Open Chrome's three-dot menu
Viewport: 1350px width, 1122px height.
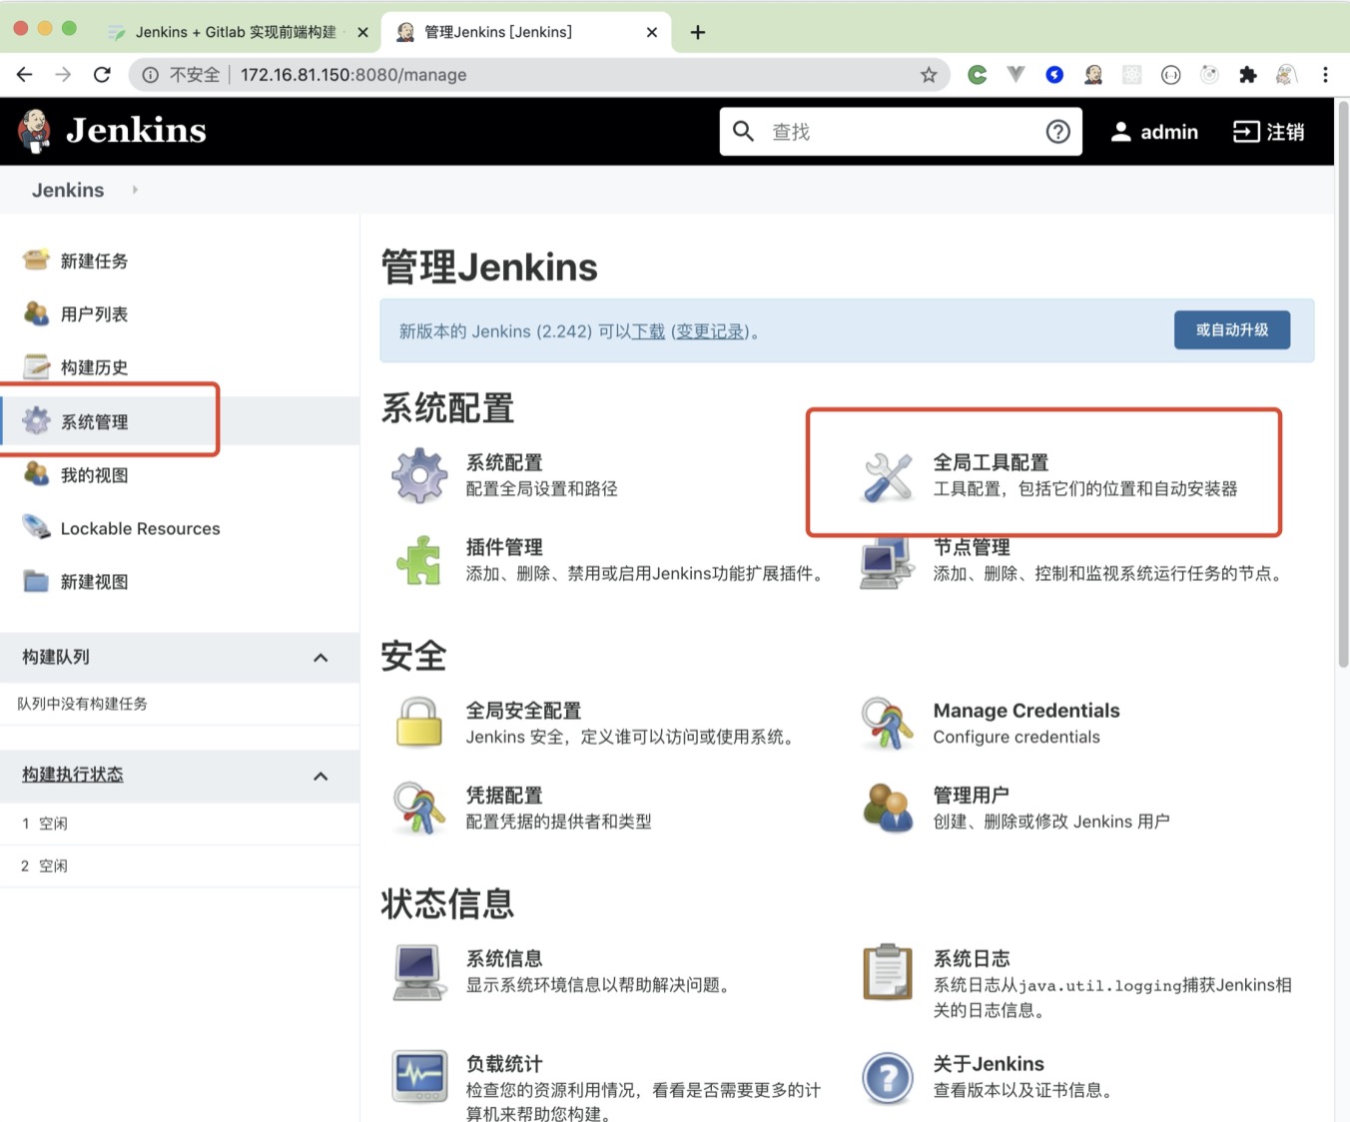point(1325,75)
